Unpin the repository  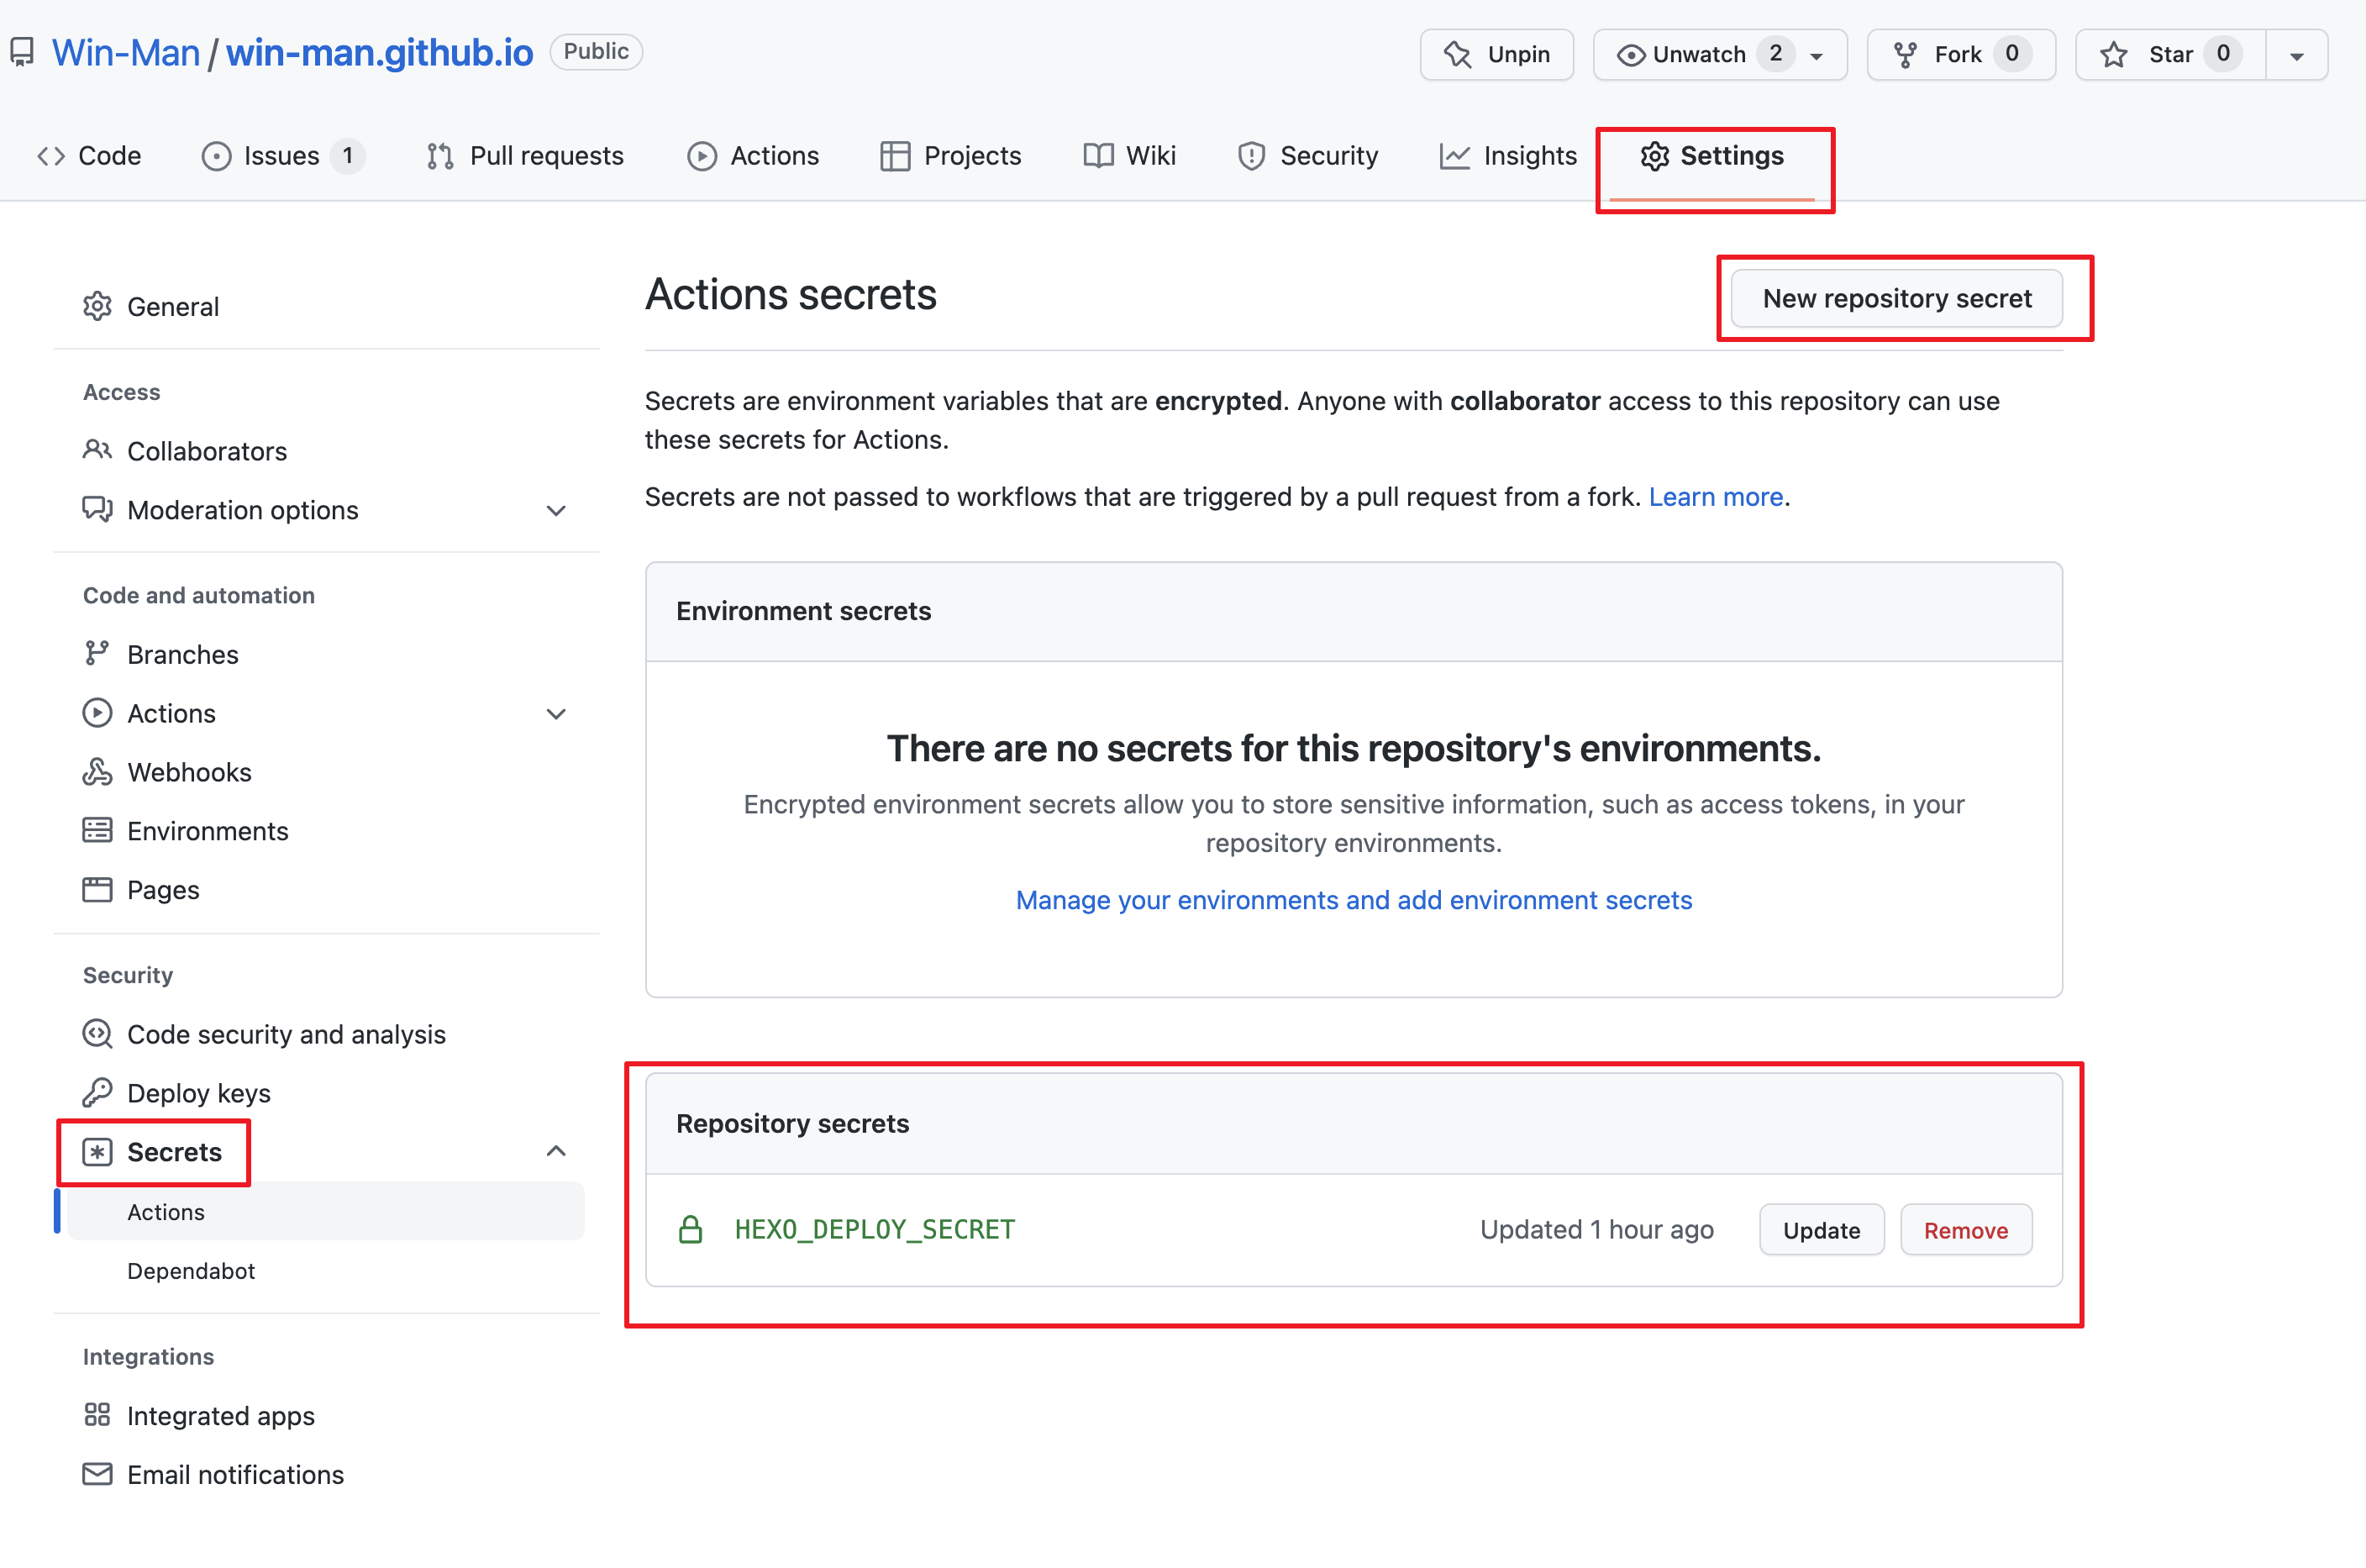tap(1496, 54)
